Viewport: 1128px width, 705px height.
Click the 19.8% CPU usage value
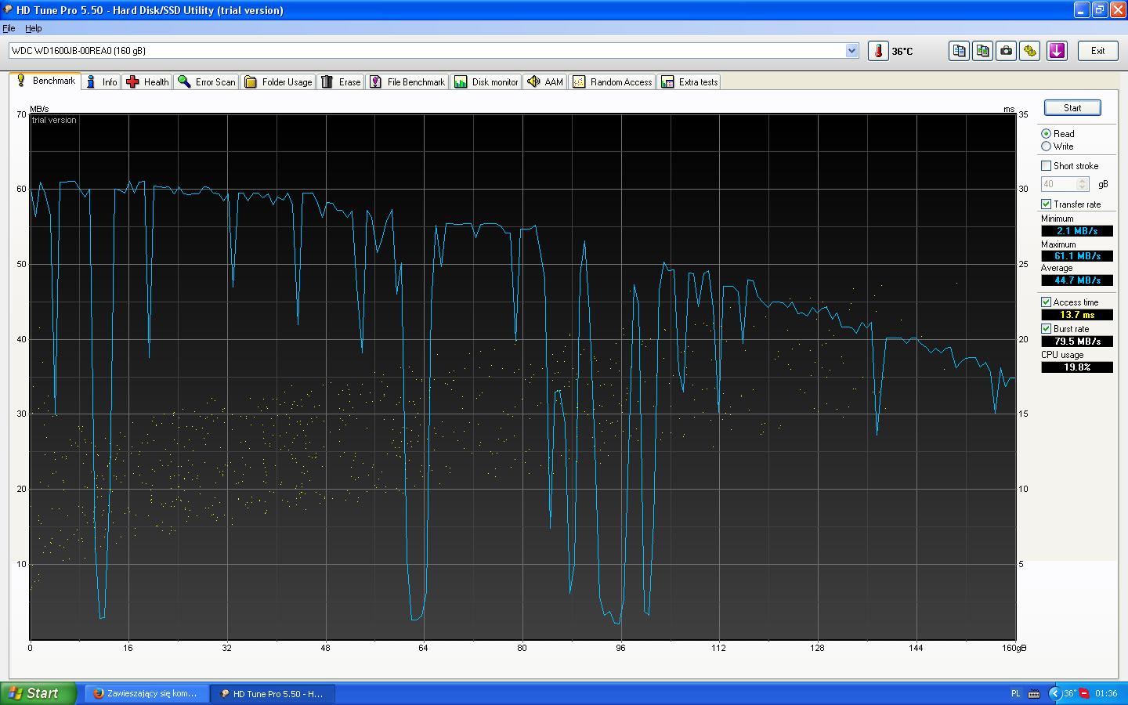tap(1077, 367)
